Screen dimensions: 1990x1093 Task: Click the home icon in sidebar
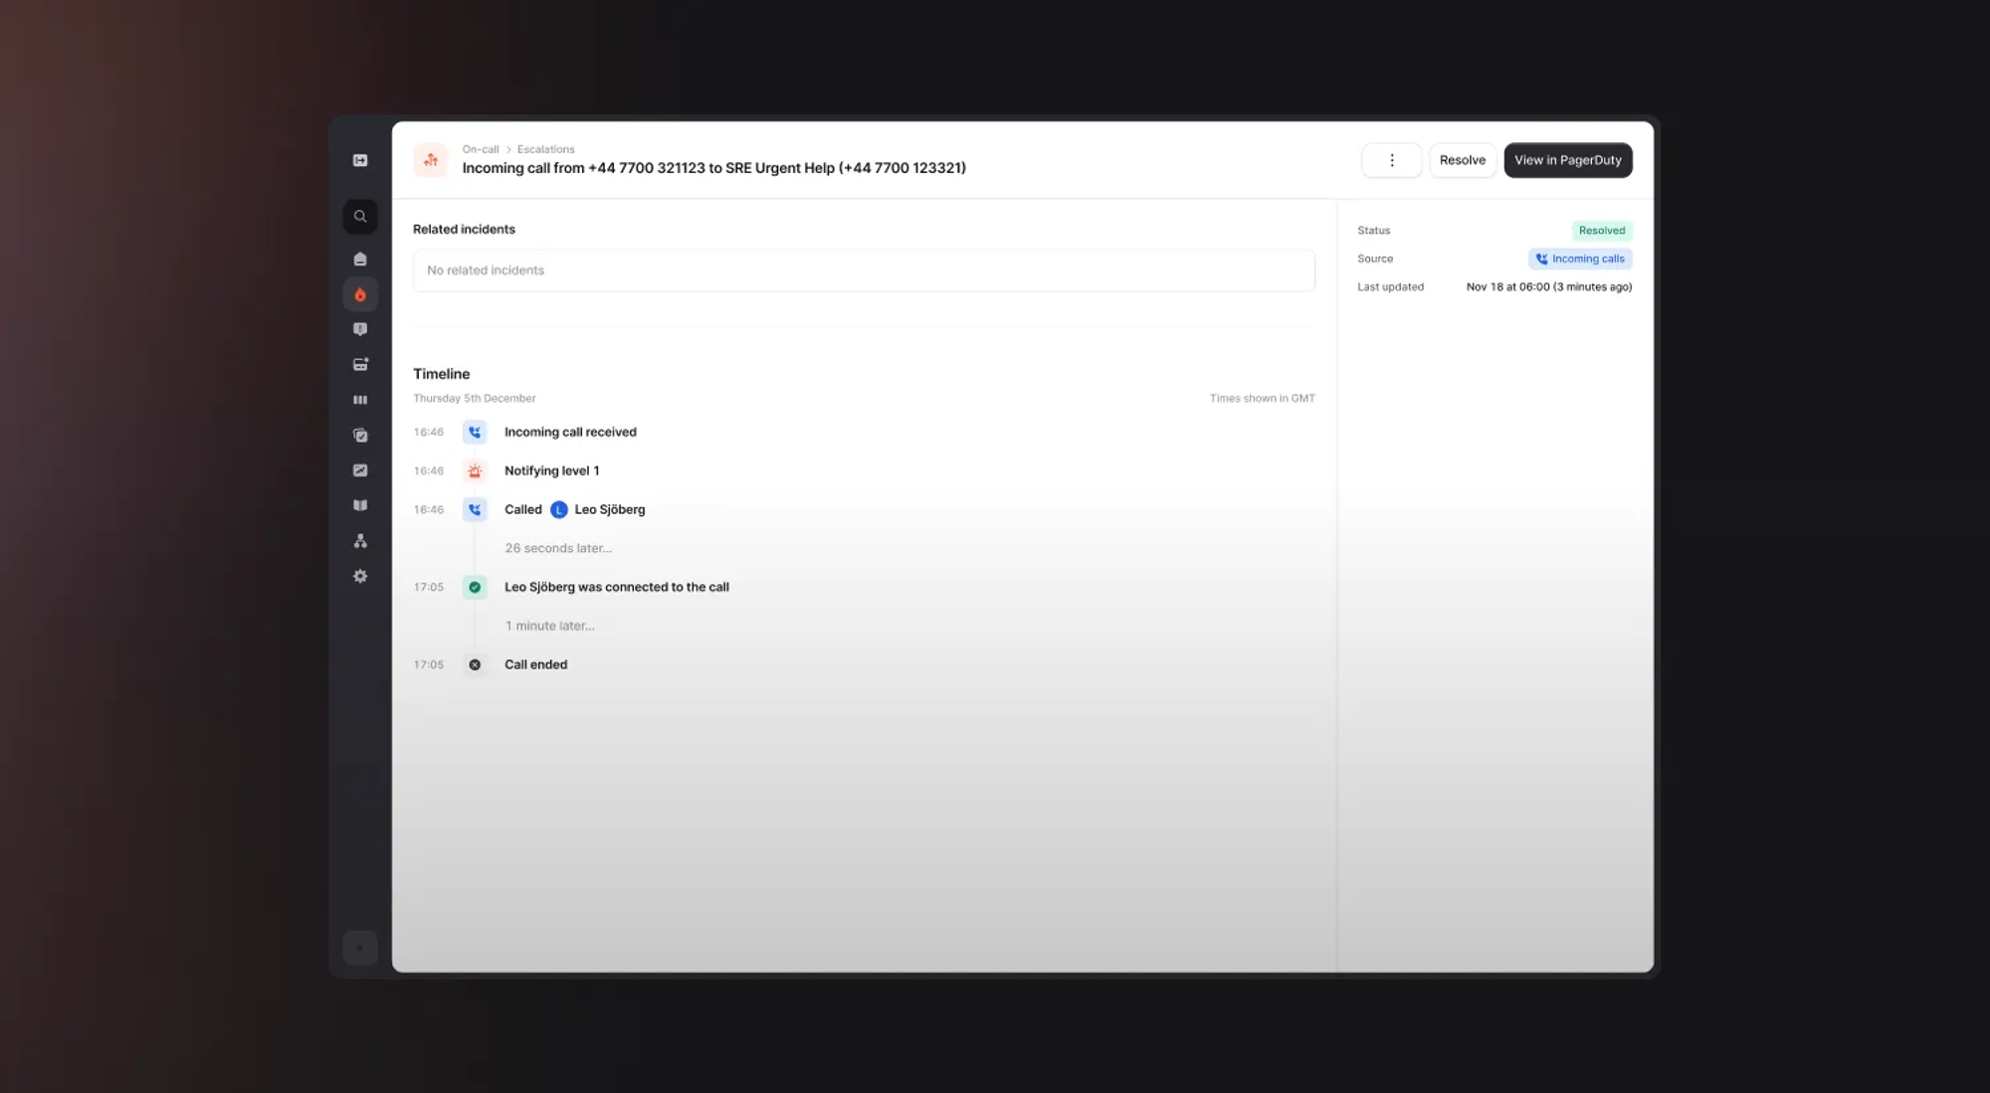360,260
